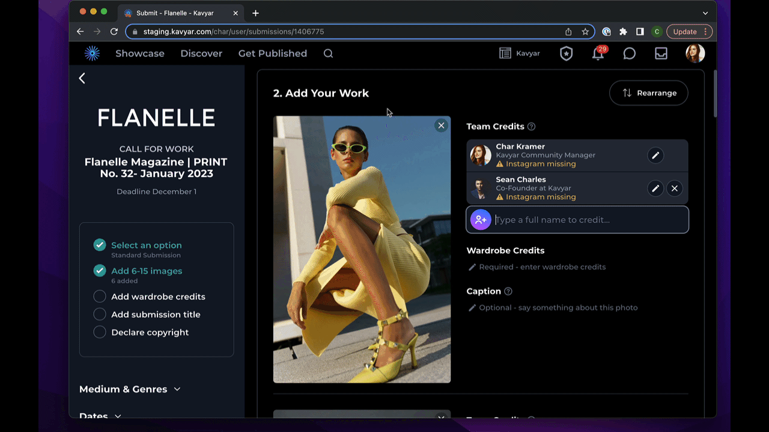This screenshot has width=769, height=432.
Task: Remove the yellow dress photo
Action: [x=441, y=125]
